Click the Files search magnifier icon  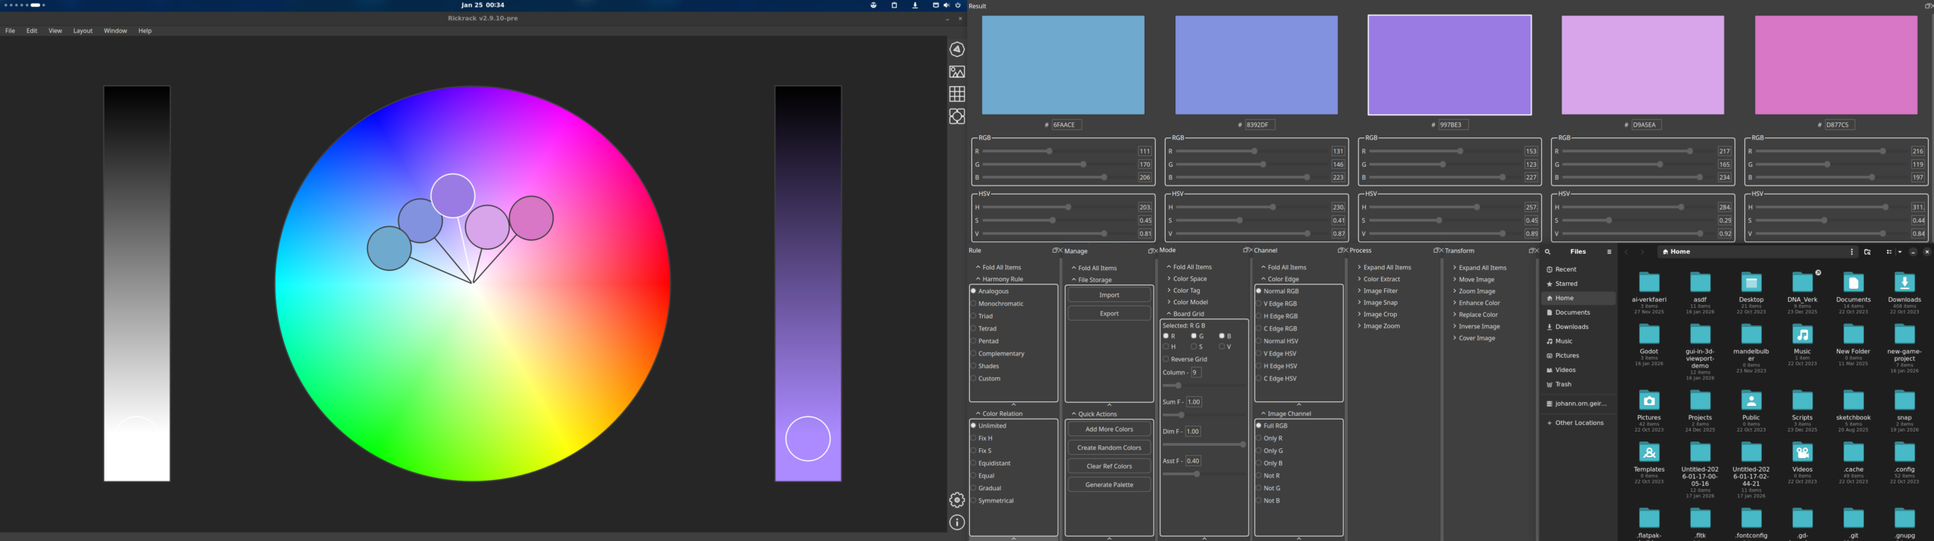click(1547, 252)
